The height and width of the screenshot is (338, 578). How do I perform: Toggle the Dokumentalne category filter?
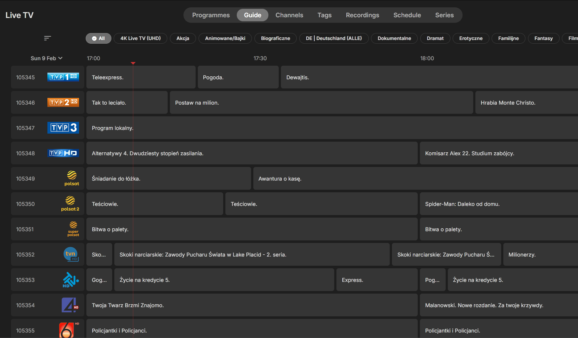394,39
